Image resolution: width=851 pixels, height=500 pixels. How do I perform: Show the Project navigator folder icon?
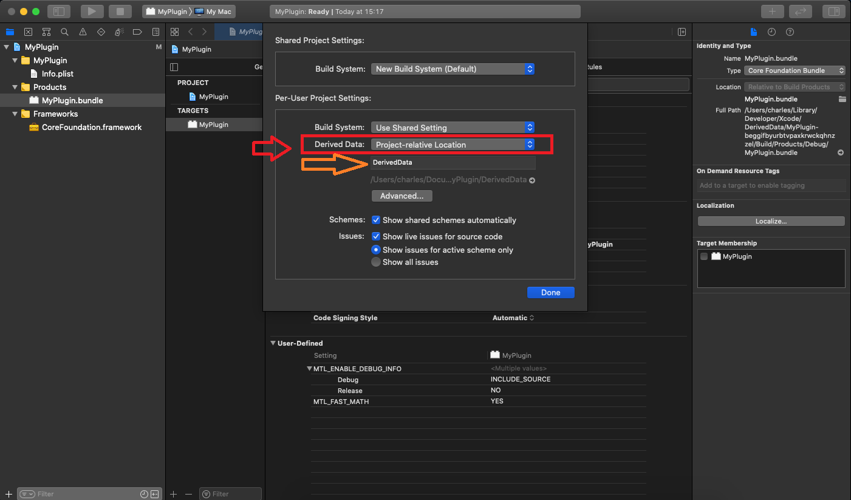pos(10,32)
